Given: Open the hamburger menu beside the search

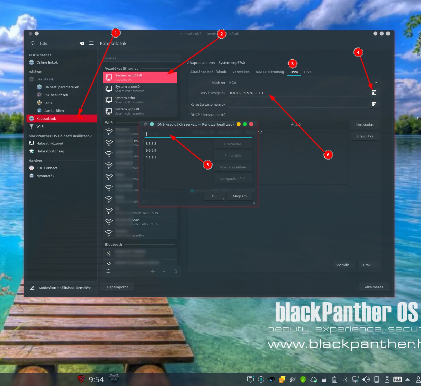Looking at the screenshot, I should pos(91,43).
